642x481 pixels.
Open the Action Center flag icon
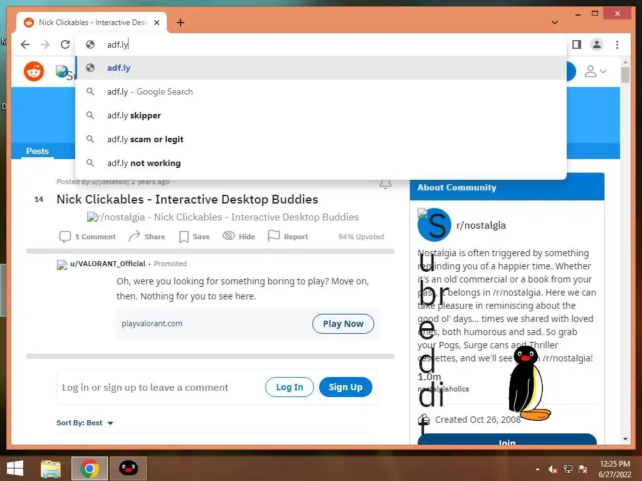583,469
